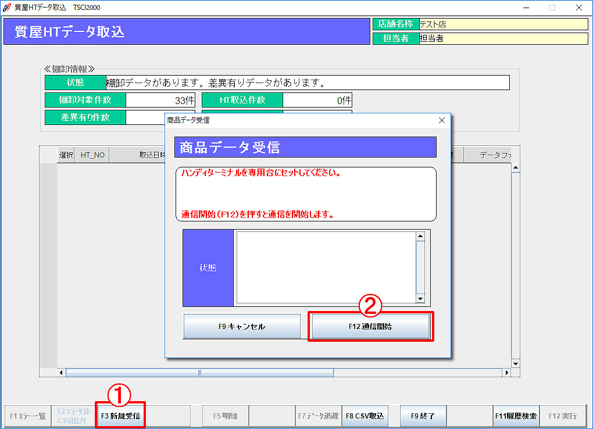Click main table horizontal scroll left arrow
593x429 pixels.
(x=61, y=373)
